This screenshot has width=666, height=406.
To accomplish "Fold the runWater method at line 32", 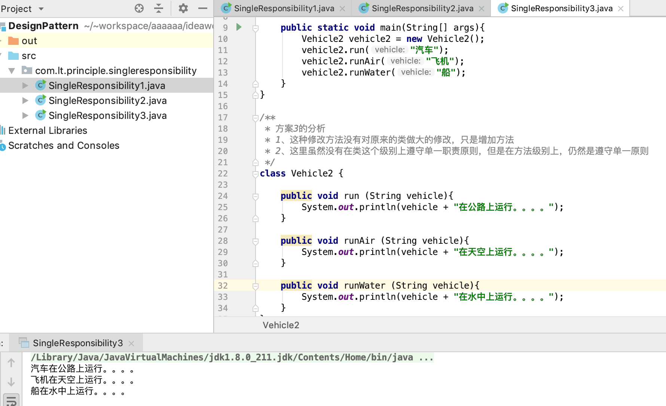I will (256, 286).
